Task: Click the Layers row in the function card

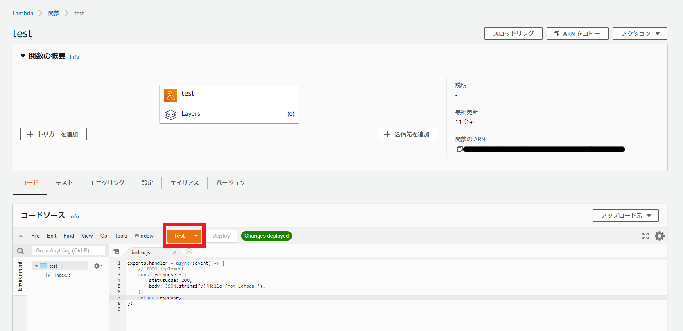Action: 229,114
